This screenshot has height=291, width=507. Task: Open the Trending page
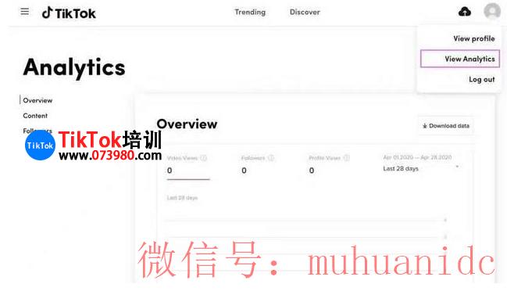250,12
